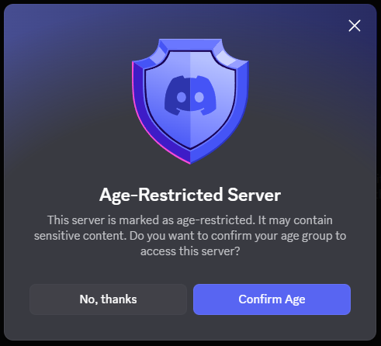Click the Discord shield emblem
Screen dimensions: 381x346
tap(190, 102)
